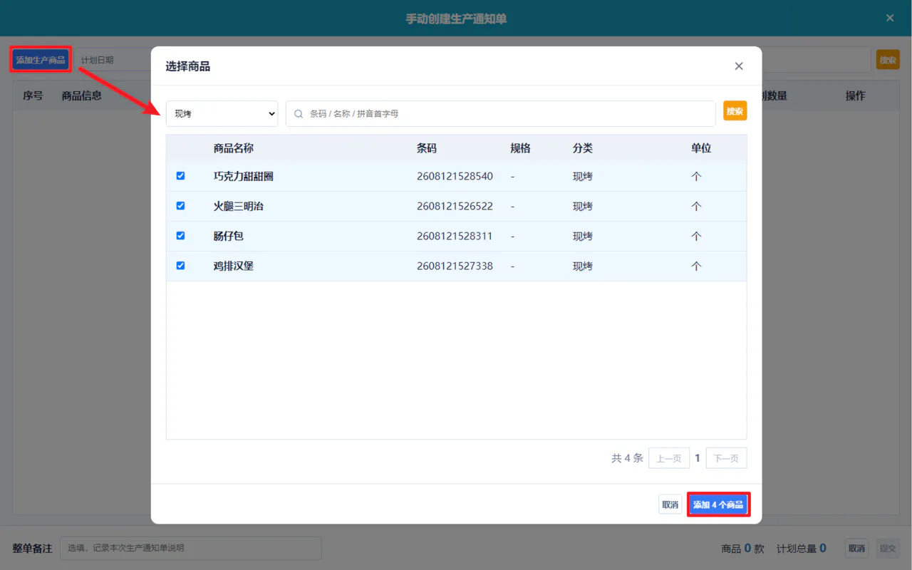Uncheck the 火腿三明治 checkbox
This screenshot has height=570, width=912.
click(x=180, y=205)
